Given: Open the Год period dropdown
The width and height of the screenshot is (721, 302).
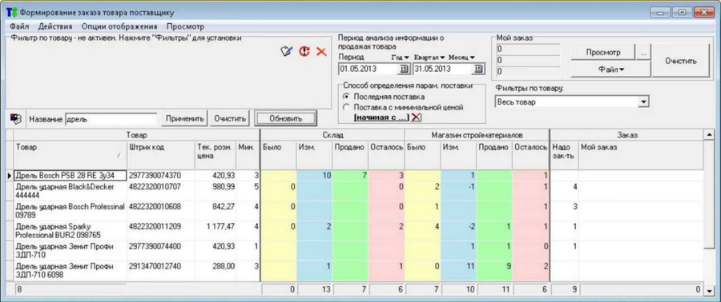Looking at the screenshot, I should 400,58.
